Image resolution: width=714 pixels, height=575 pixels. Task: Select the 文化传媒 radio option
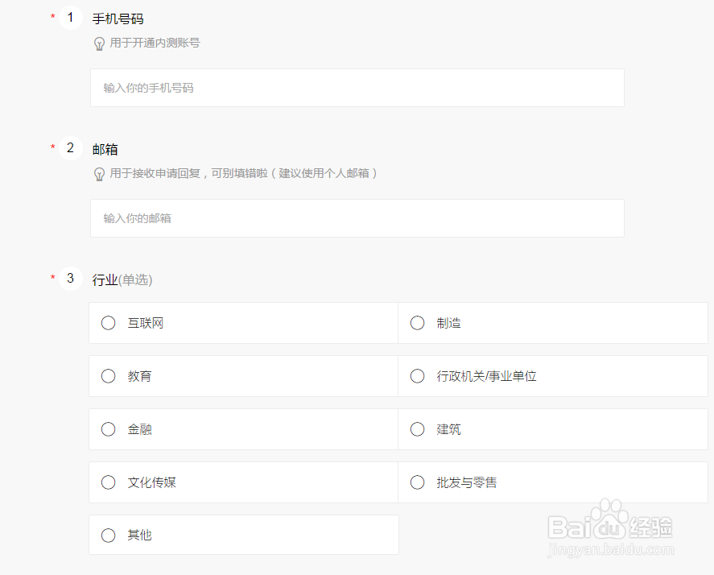[109, 482]
